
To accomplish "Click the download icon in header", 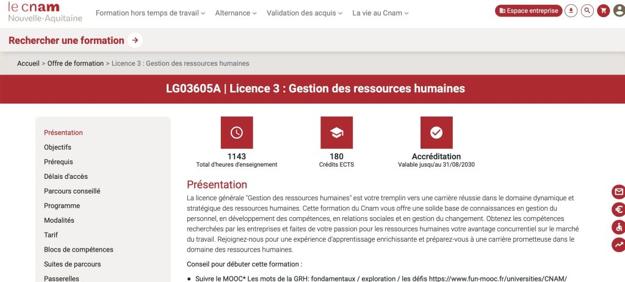I will pos(571,11).
